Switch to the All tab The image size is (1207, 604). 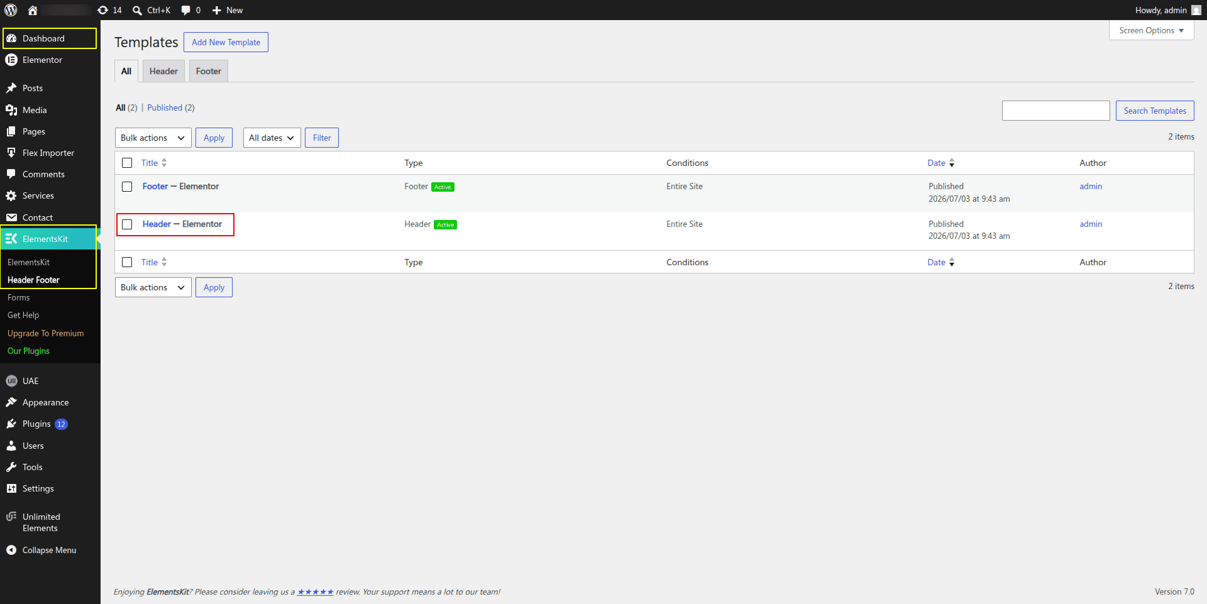tap(126, 71)
